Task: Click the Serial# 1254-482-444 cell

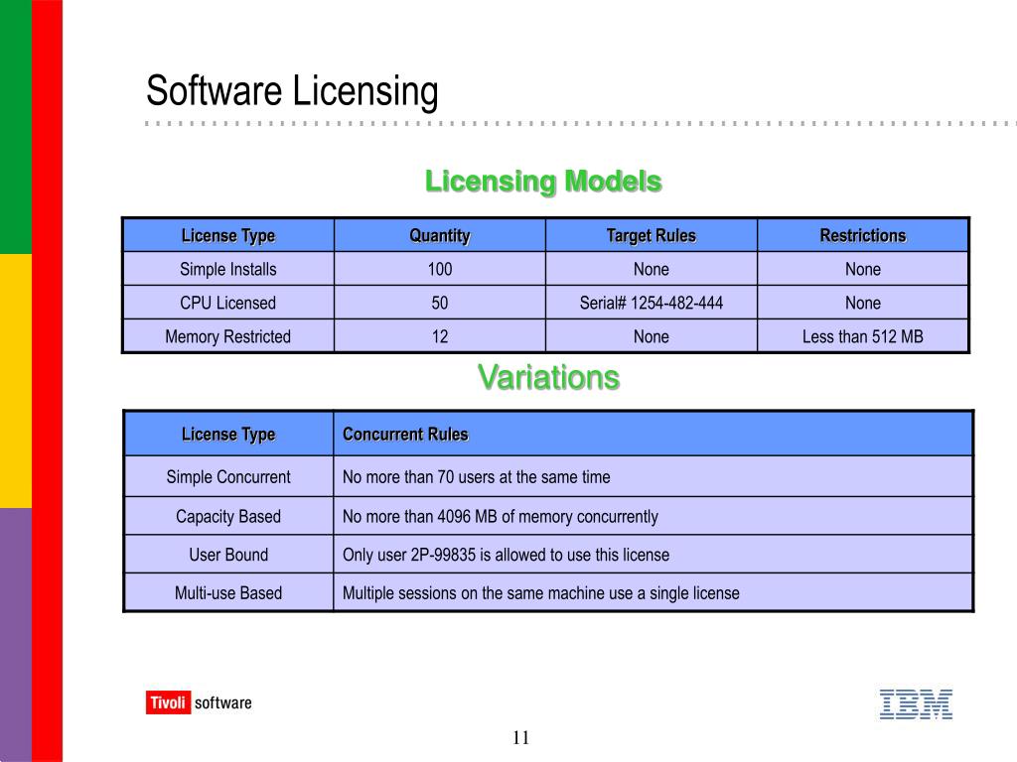Action: (x=652, y=303)
